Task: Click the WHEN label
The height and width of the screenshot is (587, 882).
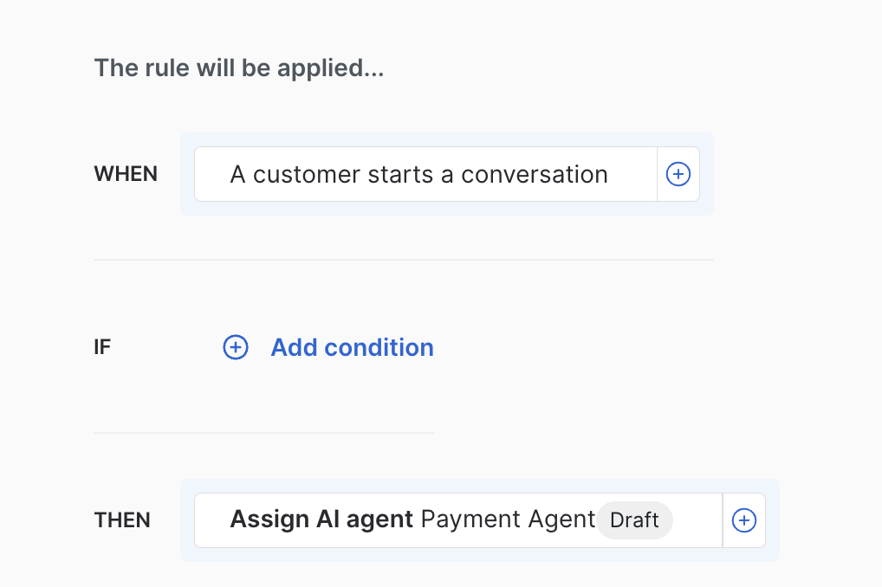Action: (126, 174)
